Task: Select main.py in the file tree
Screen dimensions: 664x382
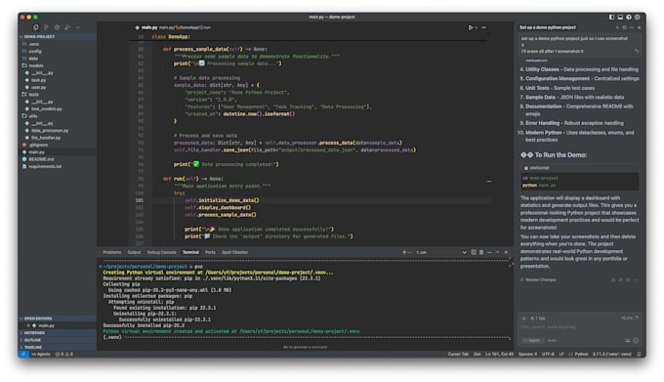Action: [x=58, y=152]
